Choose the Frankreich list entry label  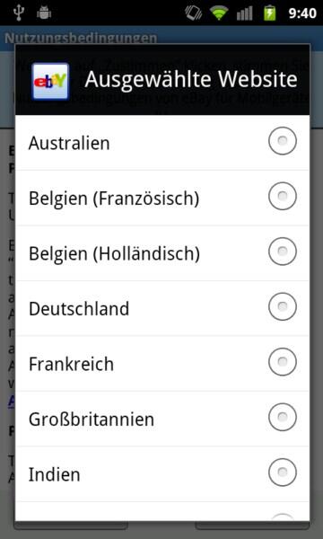pos(71,364)
